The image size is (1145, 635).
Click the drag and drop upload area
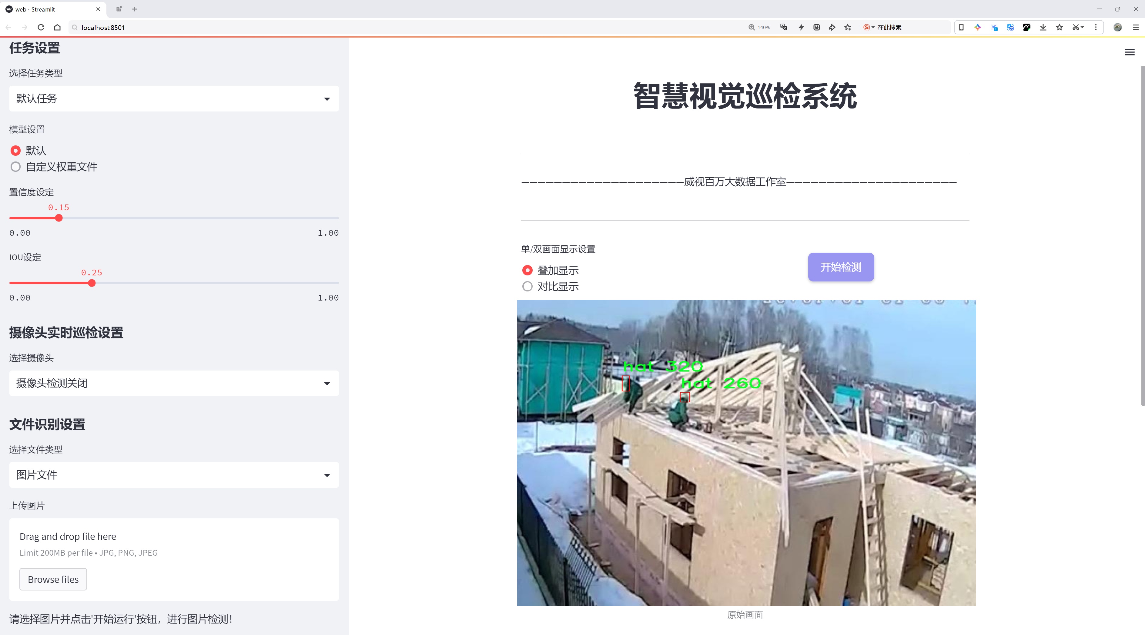174,560
